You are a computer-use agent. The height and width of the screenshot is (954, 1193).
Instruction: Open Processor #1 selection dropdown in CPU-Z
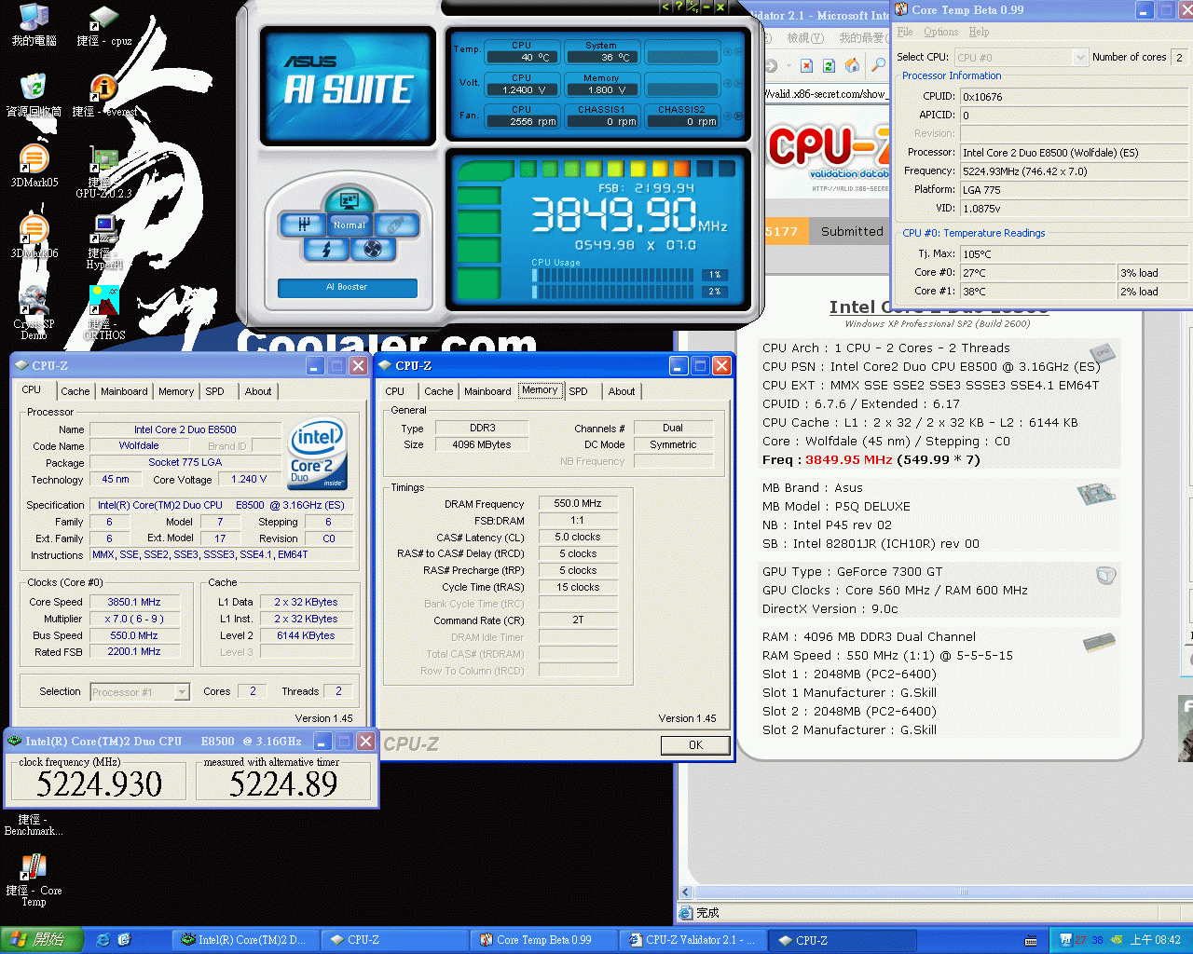point(140,692)
